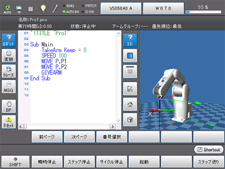225x169 pixels.
Task: Adjust the 10% speed bar
Action: [203, 12]
